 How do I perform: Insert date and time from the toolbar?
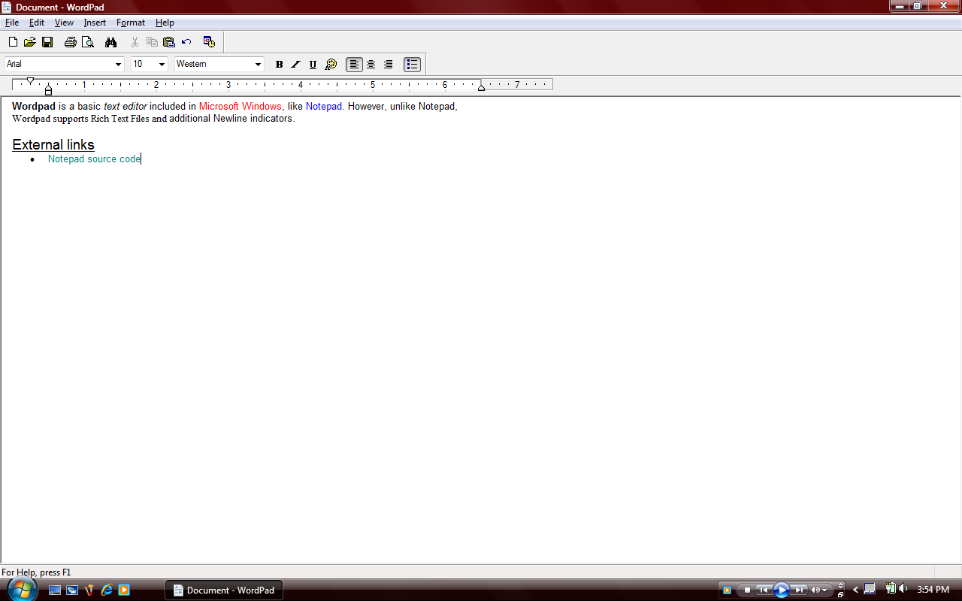click(210, 42)
